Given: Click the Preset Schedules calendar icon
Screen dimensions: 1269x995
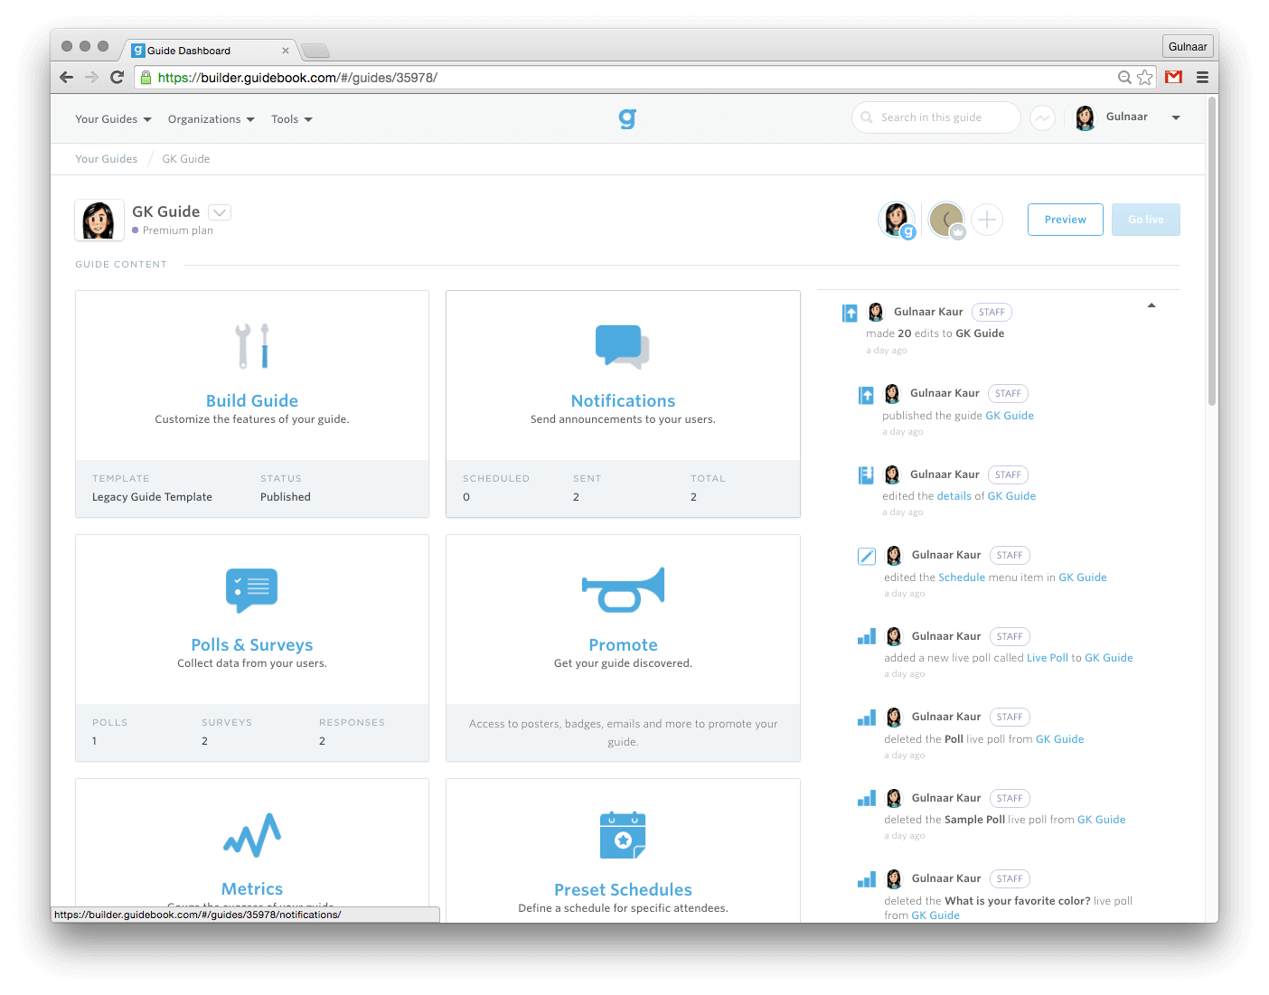Looking at the screenshot, I should [x=623, y=835].
